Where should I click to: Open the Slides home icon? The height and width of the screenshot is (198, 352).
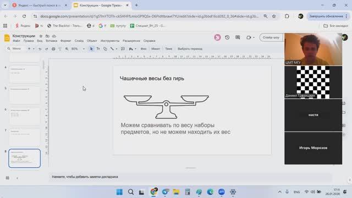tap(7, 38)
